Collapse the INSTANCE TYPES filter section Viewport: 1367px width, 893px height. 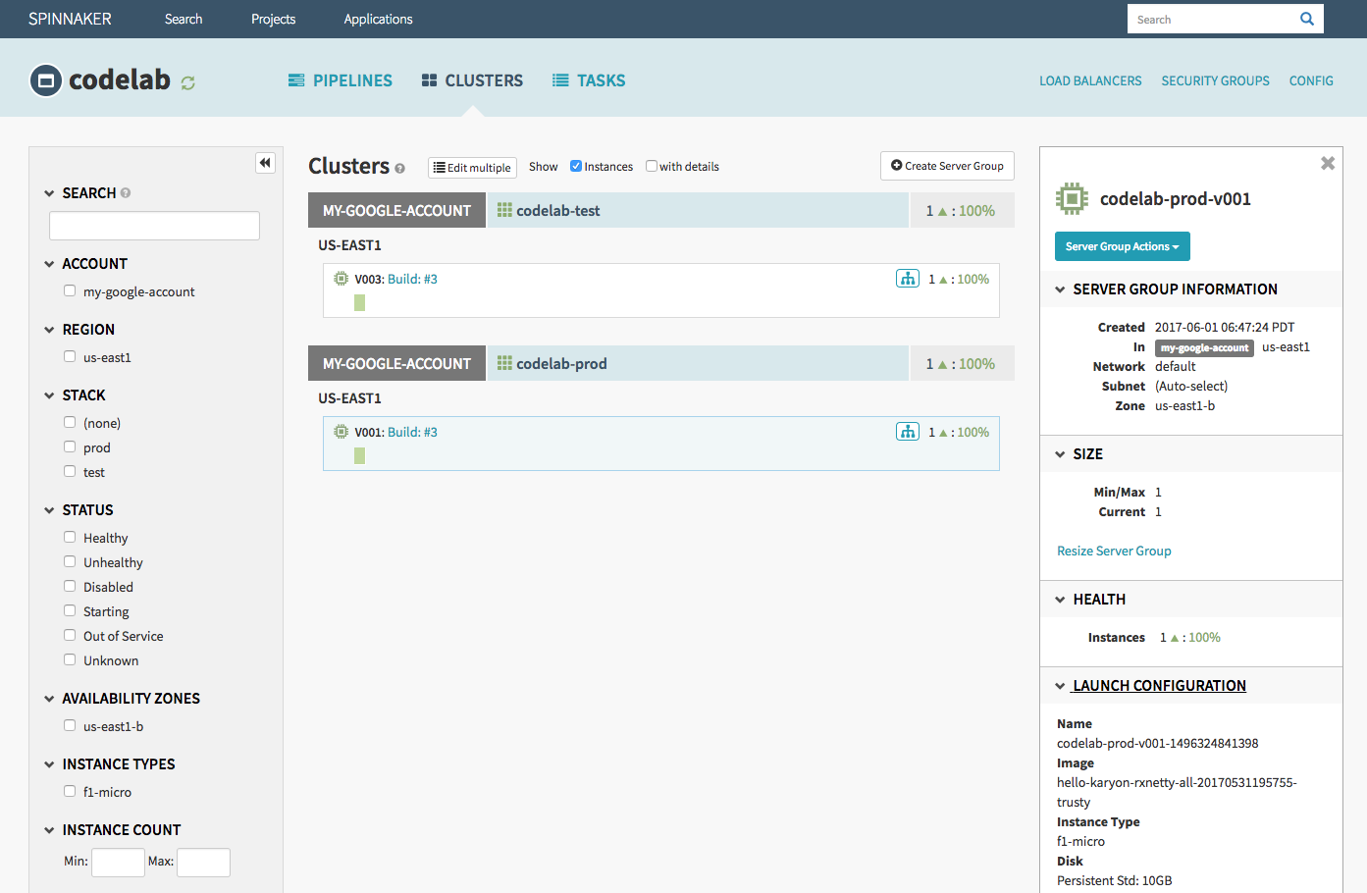click(49, 764)
